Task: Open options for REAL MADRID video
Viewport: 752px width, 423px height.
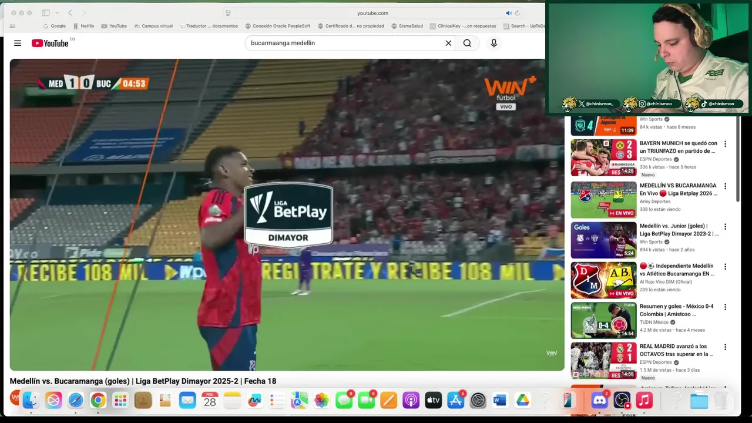Action: click(x=725, y=347)
